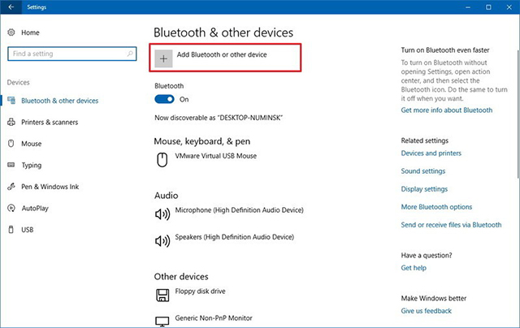Select Generic Non-PnP Monitor text

pyautogui.click(x=214, y=318)
